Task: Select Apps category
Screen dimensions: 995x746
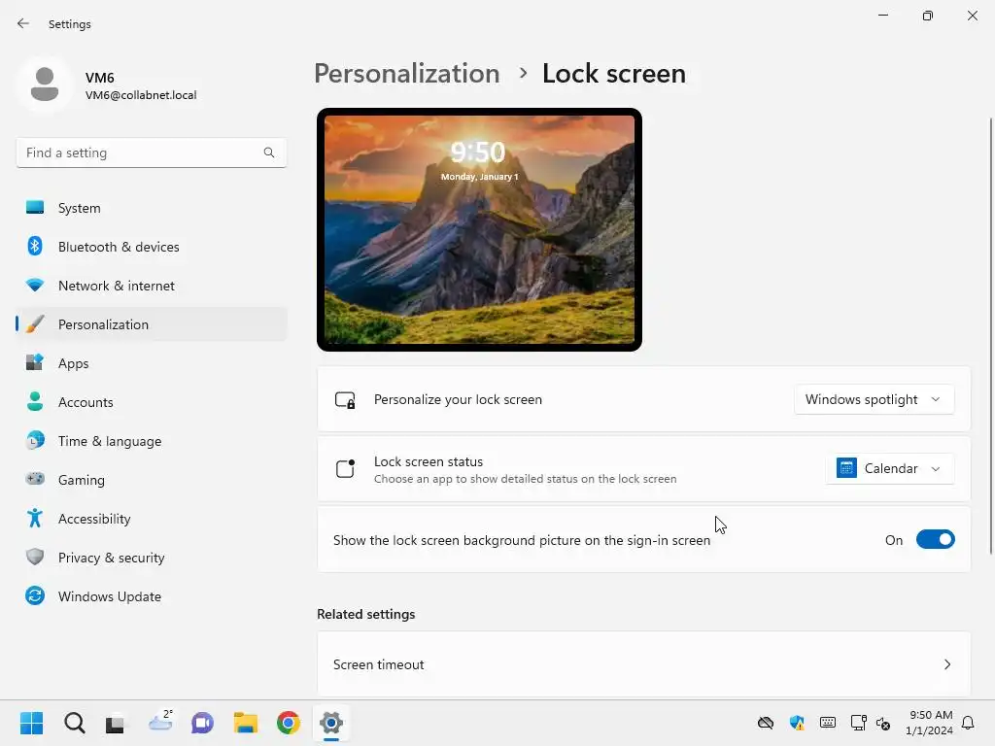Action: [151, 363]
